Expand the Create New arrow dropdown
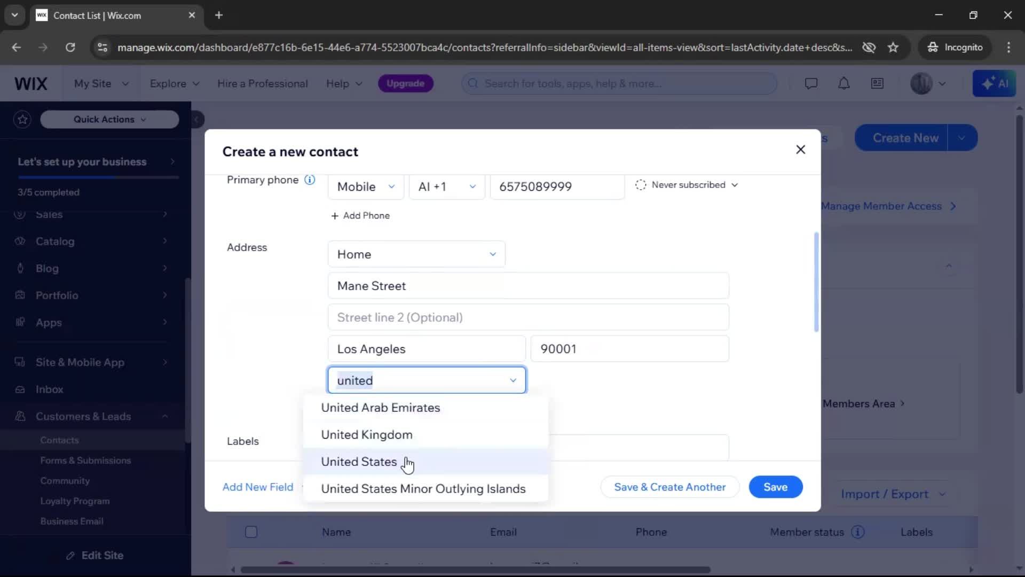The height and width of the screenshot is (577, 1025). coord(962,138)
